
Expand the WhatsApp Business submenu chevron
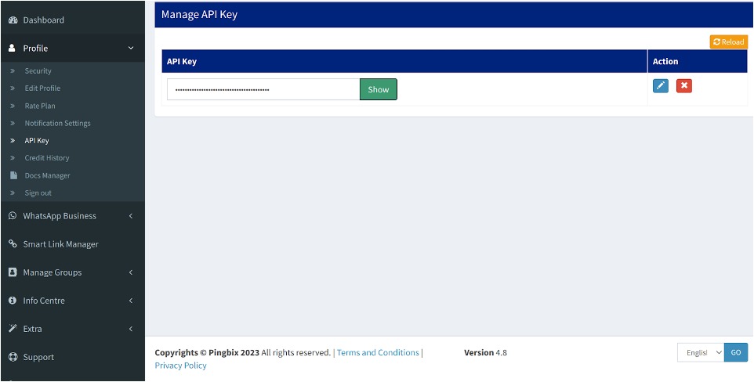(x=131, y=216)
